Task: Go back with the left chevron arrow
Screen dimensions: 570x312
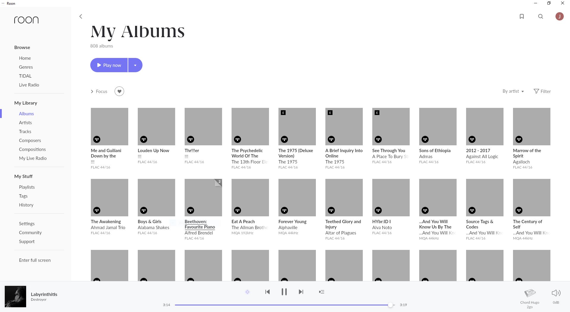Action: click(81, 16)
